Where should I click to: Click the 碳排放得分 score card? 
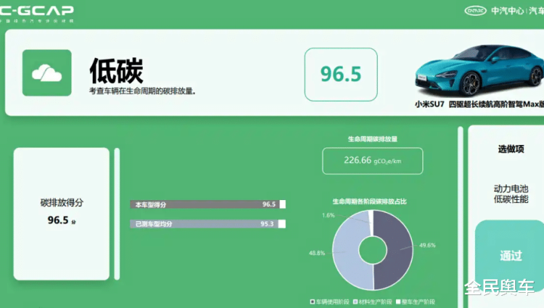click(x=61, y=214)
